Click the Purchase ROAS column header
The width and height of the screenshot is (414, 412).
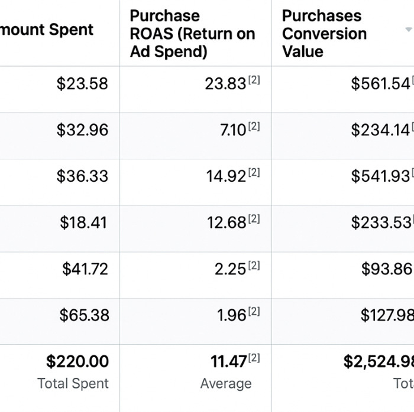pos(192,34)
